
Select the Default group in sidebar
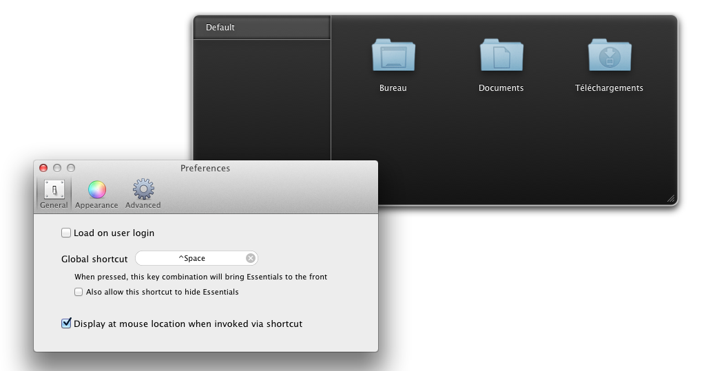pos(262,28)
